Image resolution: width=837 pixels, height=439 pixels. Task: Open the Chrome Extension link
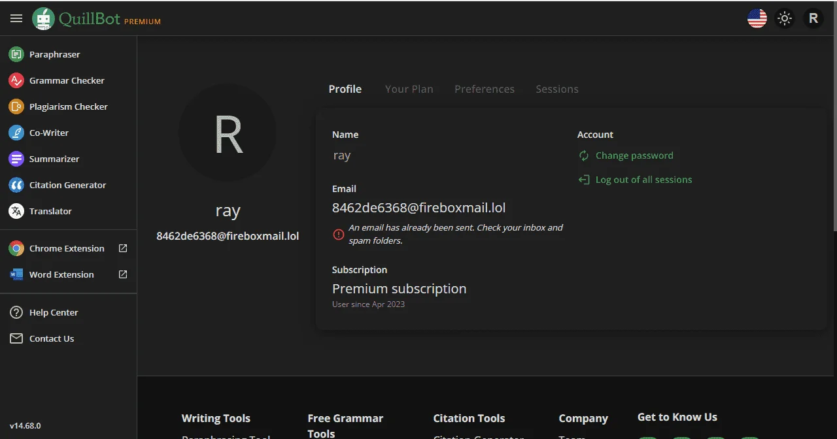(x=68, y=248)
